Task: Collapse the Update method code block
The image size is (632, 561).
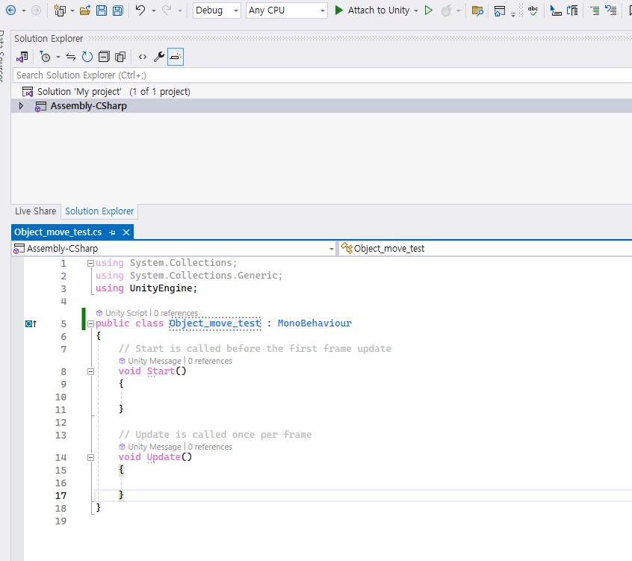Action: click(90, 457)
